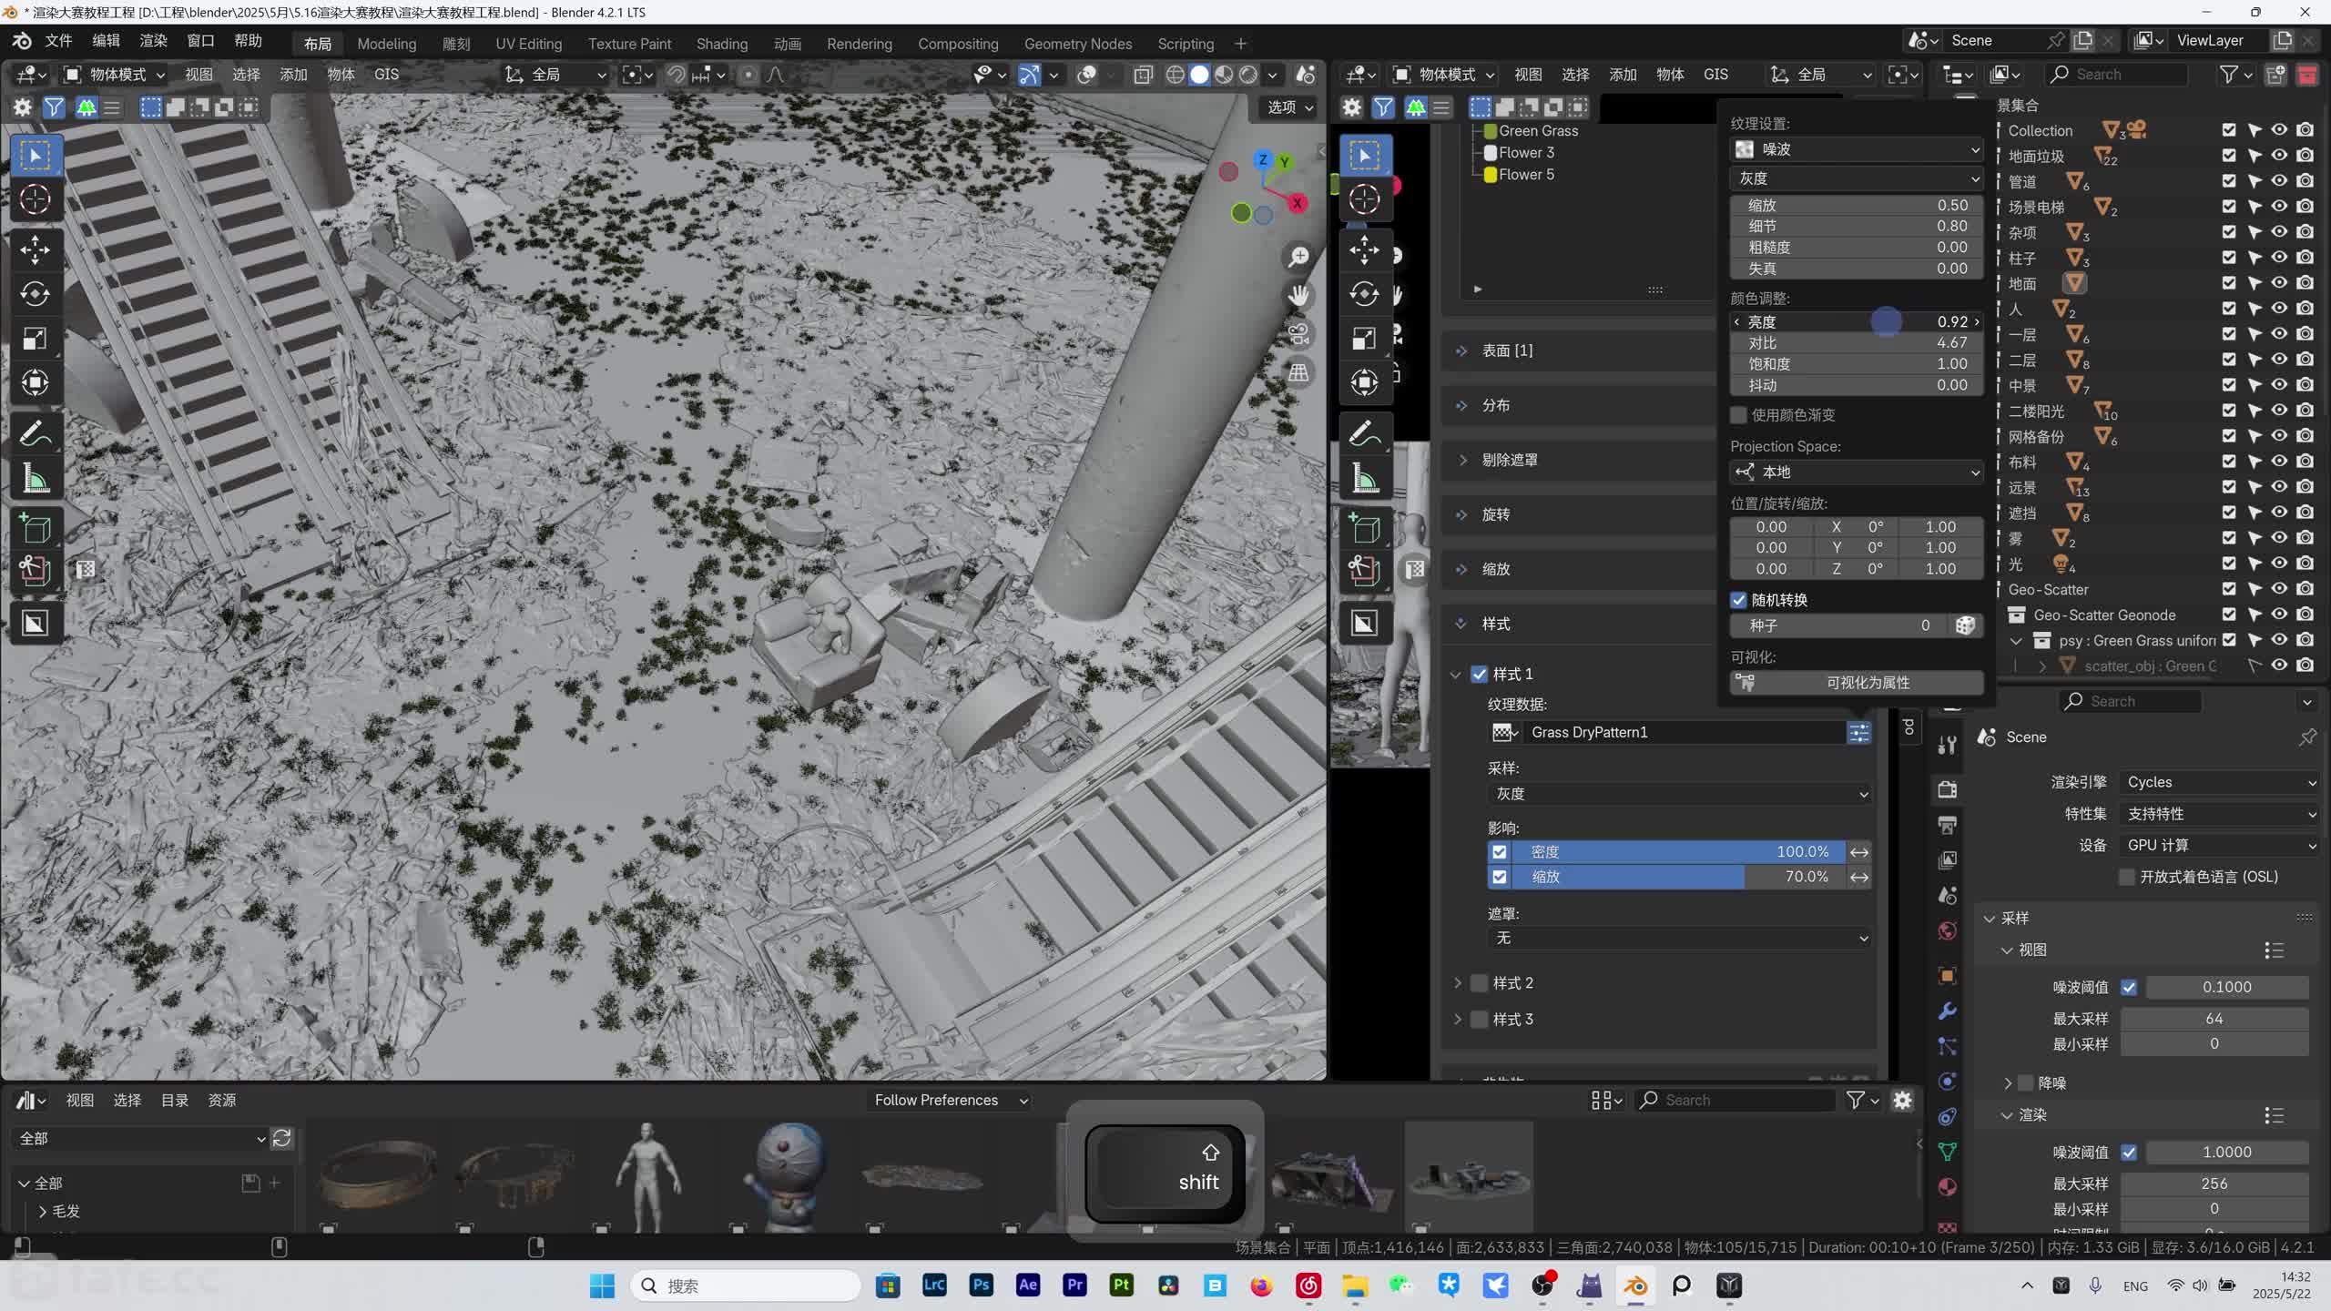This screenshot has height=1311, width=2331.
Task: Click 选项 button in left viewport
Action: pos(1290,107)
